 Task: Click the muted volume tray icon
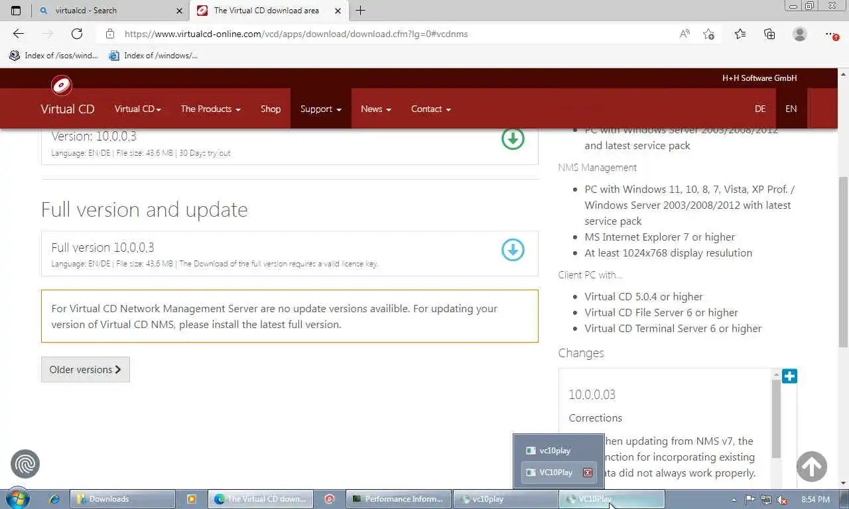[x=782, y=500]
